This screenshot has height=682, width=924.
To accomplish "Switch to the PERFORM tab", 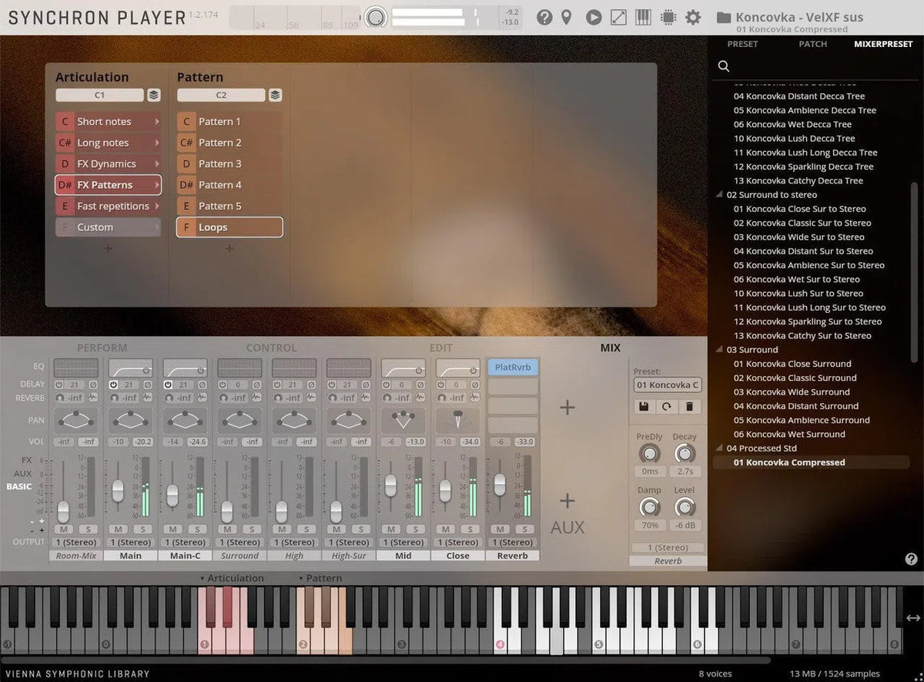I will (x=102, y=348).
